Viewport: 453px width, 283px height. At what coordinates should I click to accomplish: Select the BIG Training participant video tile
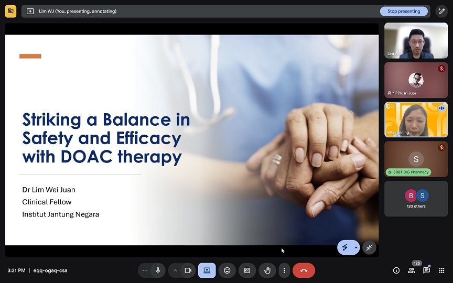[416, 119]
